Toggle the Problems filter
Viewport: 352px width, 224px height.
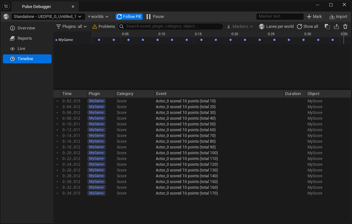(x=103, y=27)
